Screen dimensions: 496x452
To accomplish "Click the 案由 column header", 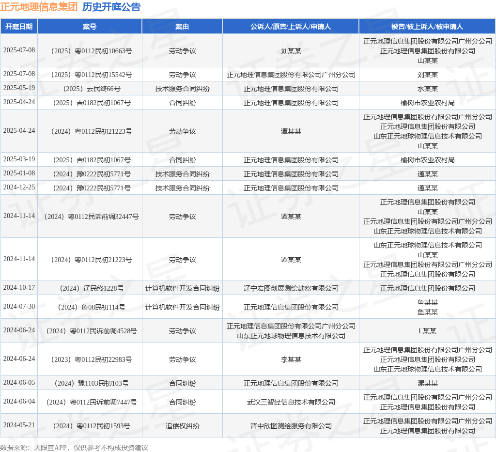I will coord(182,27).
